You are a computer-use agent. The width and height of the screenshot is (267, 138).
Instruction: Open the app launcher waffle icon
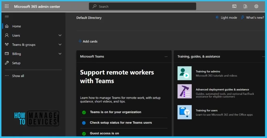coord(7,7)
